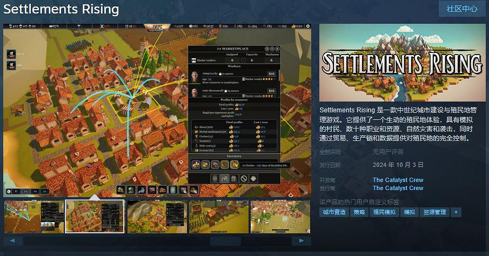Select the 策略 tag
489x256 pixels.
(359, 212)
